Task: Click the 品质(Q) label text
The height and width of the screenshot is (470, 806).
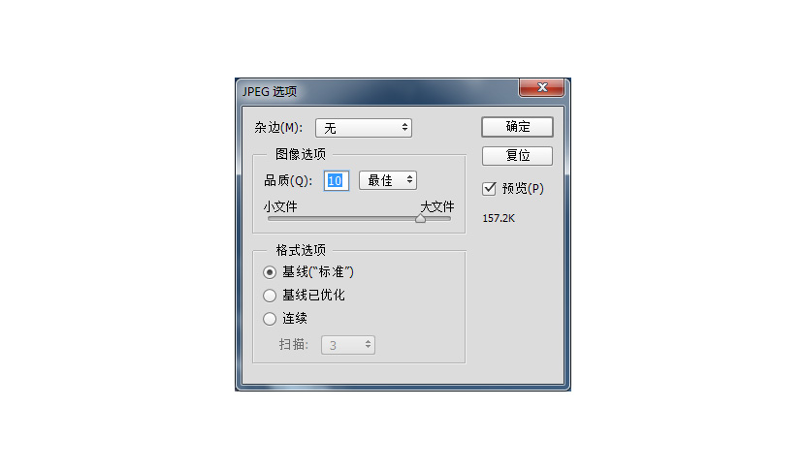Action: [x=288, y=181]
